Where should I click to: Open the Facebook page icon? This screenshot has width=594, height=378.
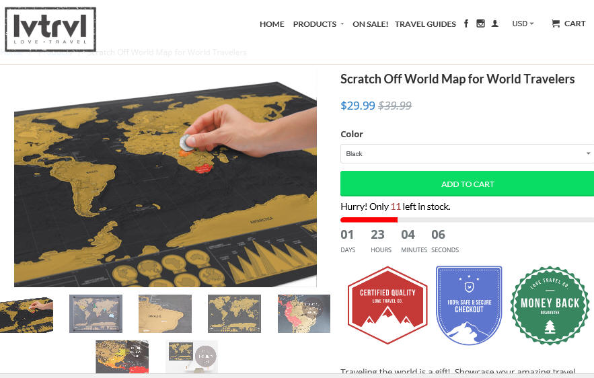pyautogui.click(x=466, y=24)
